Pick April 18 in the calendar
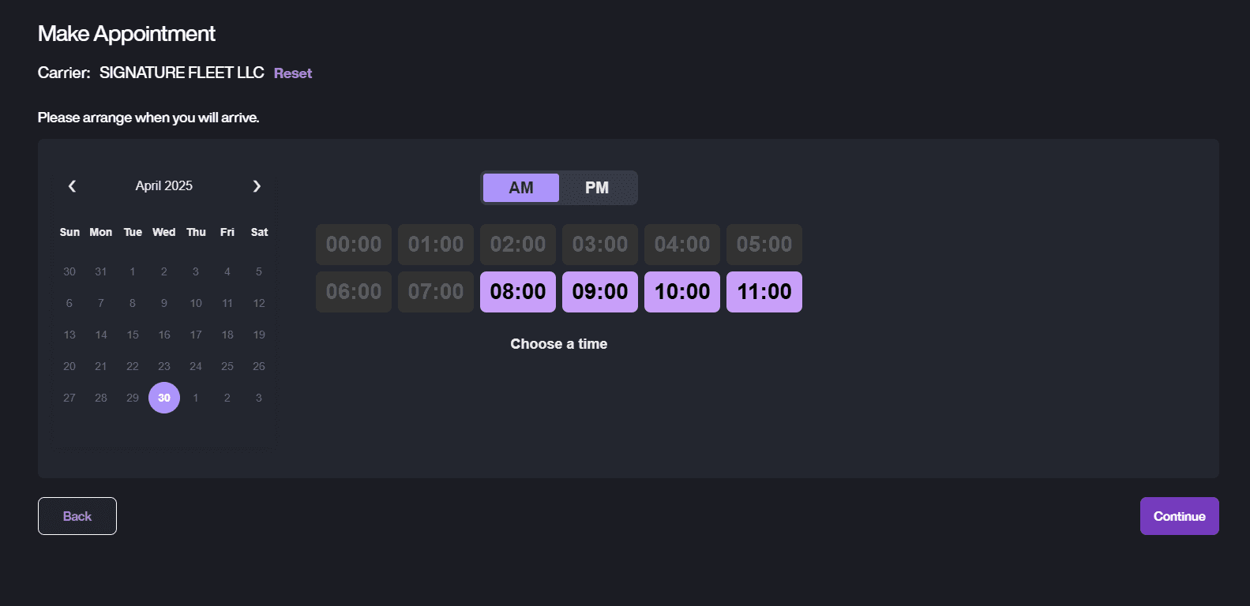 pos(227,335)
